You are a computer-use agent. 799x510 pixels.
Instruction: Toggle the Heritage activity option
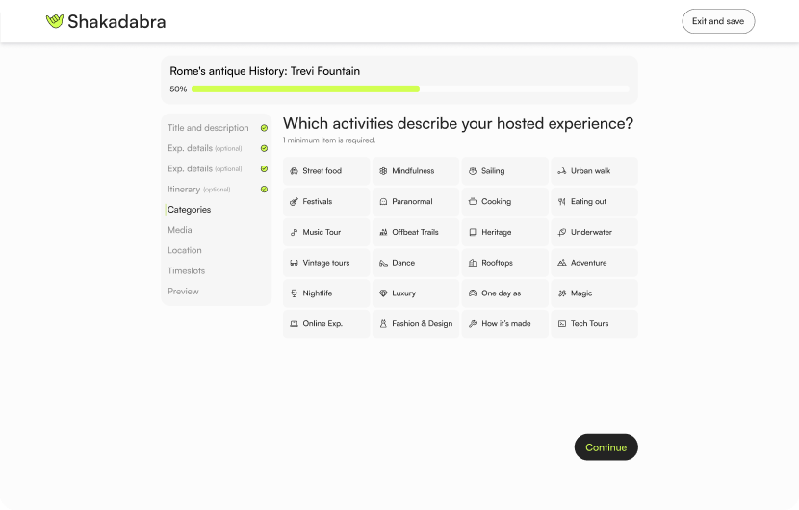504,233
